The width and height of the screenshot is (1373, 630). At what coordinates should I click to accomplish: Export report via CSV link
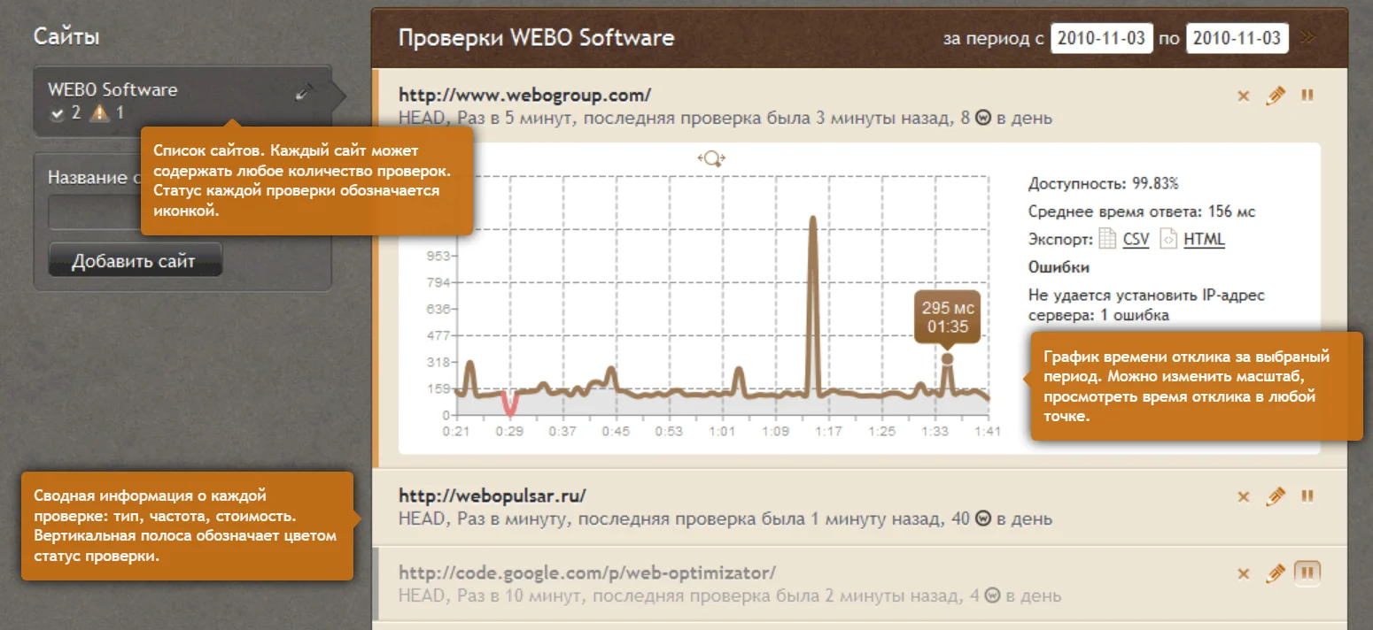[1136, 239]
